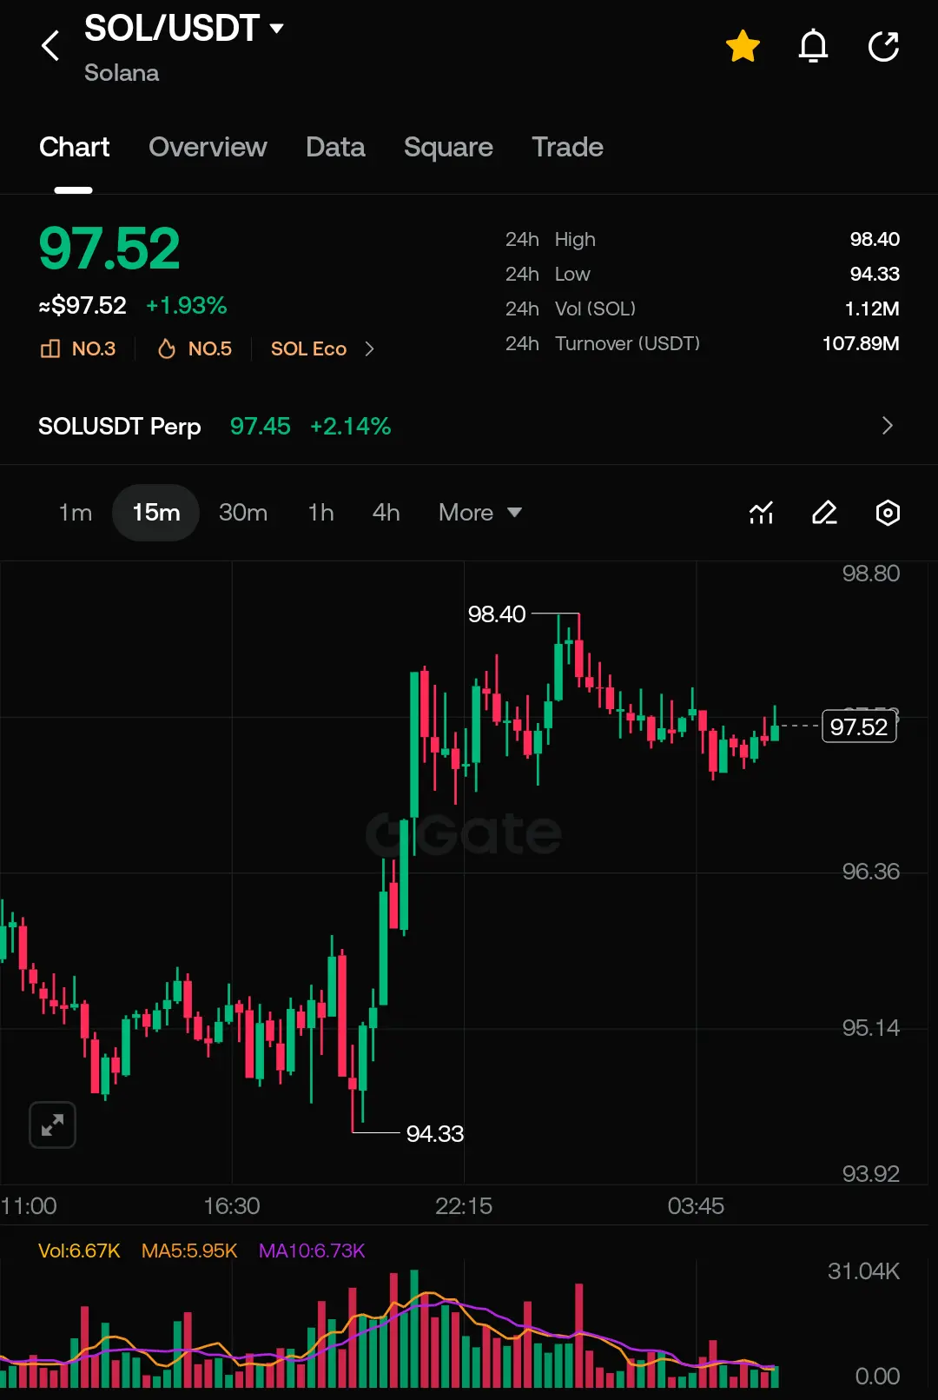Tap the 24h Low value 94.33
Screen dimensions: 938x1400
pyautogui.click(x=875, y=274)
